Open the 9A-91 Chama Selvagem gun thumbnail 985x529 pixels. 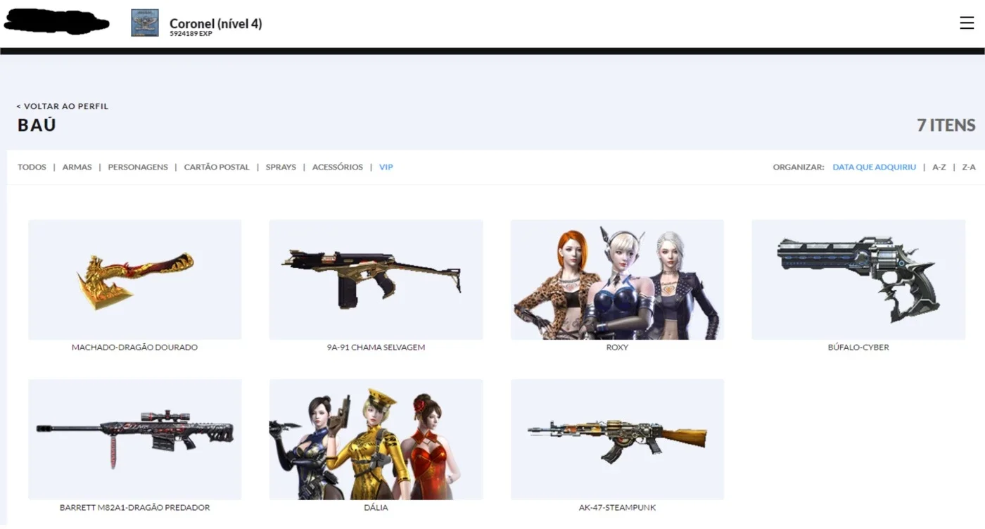tap(376, 280)
